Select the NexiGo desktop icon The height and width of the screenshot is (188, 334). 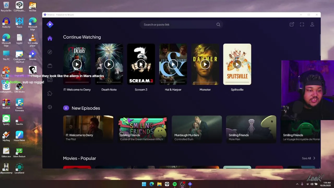19,120
